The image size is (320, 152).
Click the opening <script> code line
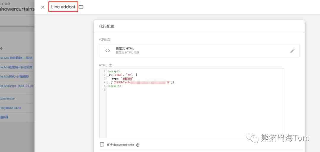114,71
